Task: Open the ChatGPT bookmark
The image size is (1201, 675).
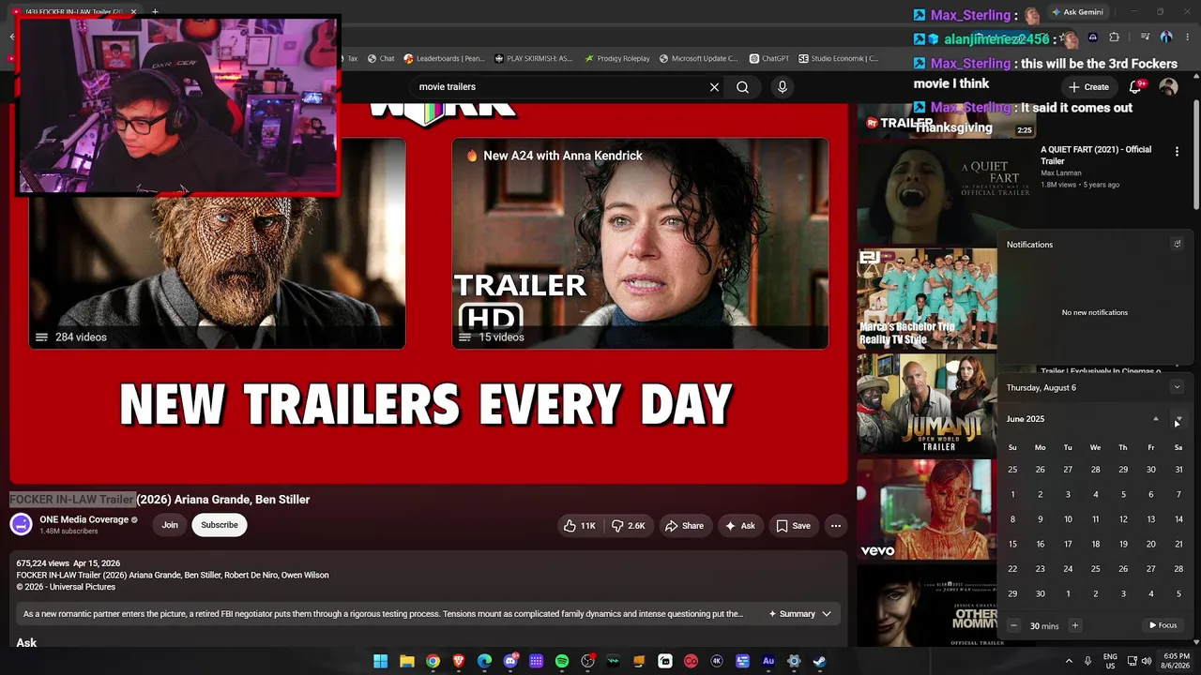Action: (768, 58)
